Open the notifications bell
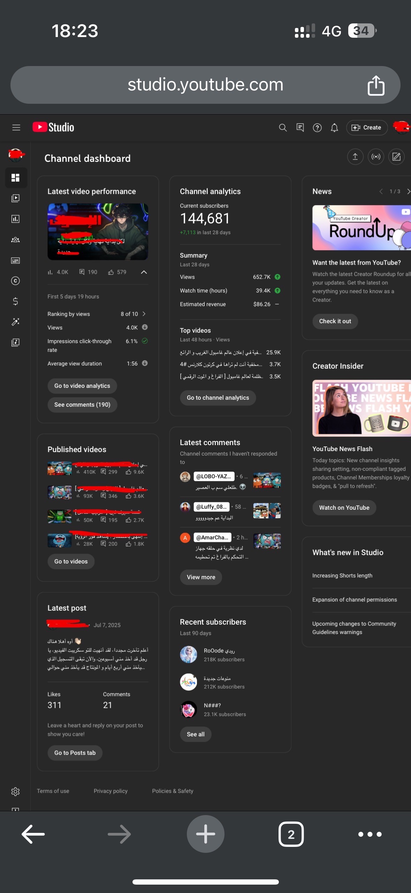This screenshot has height=893, width=411. coord(334,128)
